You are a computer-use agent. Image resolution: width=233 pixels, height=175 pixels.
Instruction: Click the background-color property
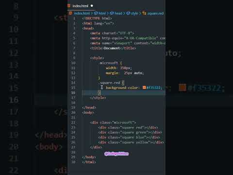point(122,87)
